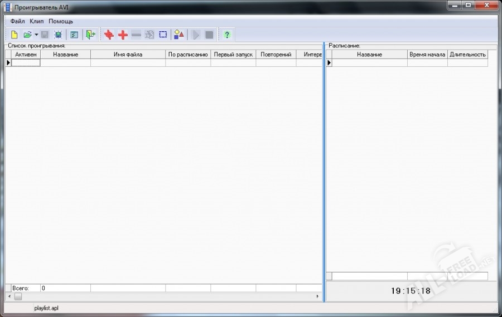The image size is (502, 317).
Task: Open the Файл menu
Action: click(x=17, y=21)
